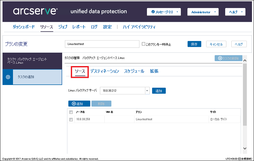This screenshot has height=161, width=254.
Task: Click the backup server field 10.0.30.212
Action: (123, 91)
